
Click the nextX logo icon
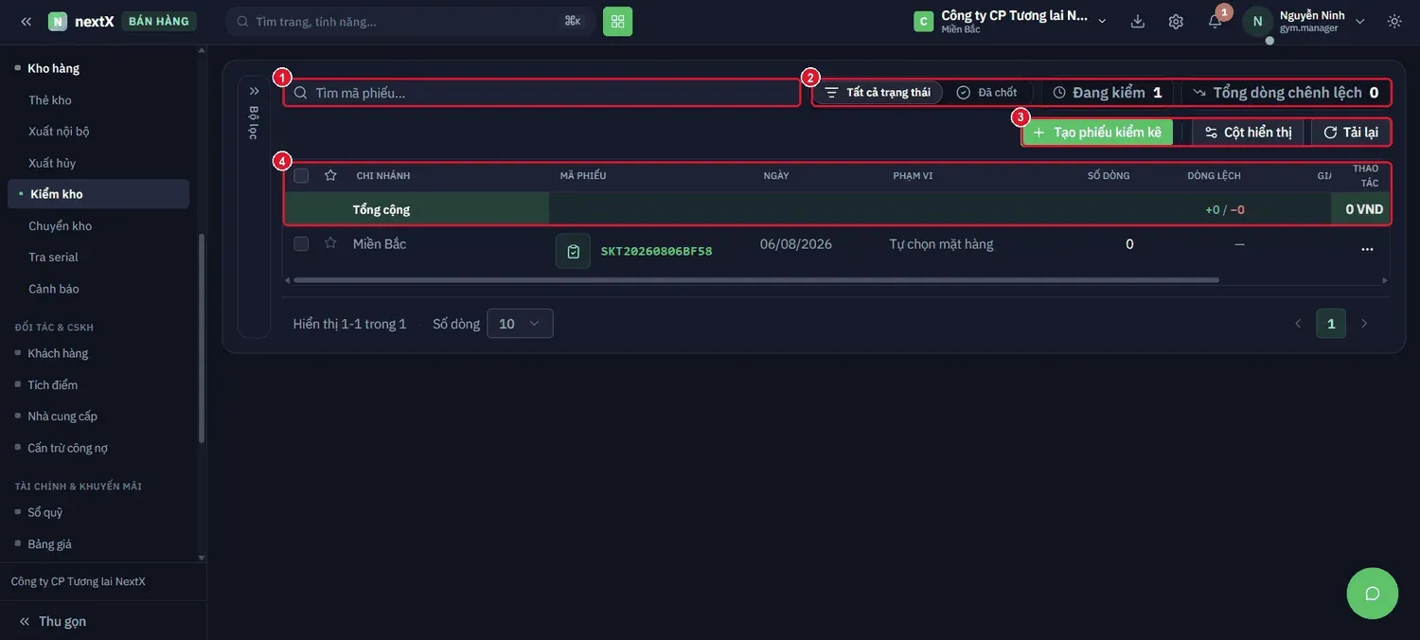[x=58, y=21]
